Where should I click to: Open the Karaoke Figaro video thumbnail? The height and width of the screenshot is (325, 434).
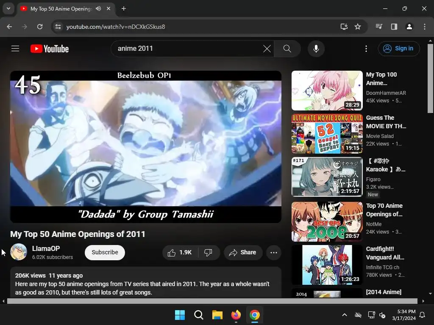[x=327, y=177]
